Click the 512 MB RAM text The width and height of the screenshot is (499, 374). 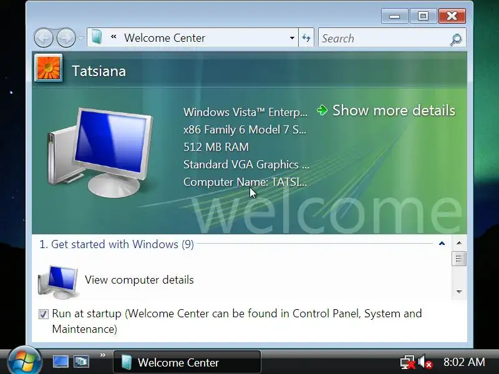[x=216, y=147]
